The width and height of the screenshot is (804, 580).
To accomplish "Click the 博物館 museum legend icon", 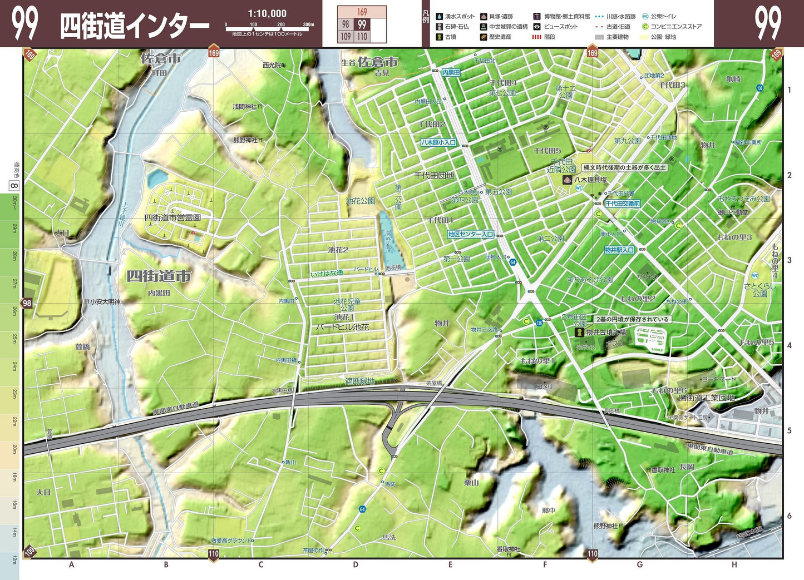I will point(537,17).
